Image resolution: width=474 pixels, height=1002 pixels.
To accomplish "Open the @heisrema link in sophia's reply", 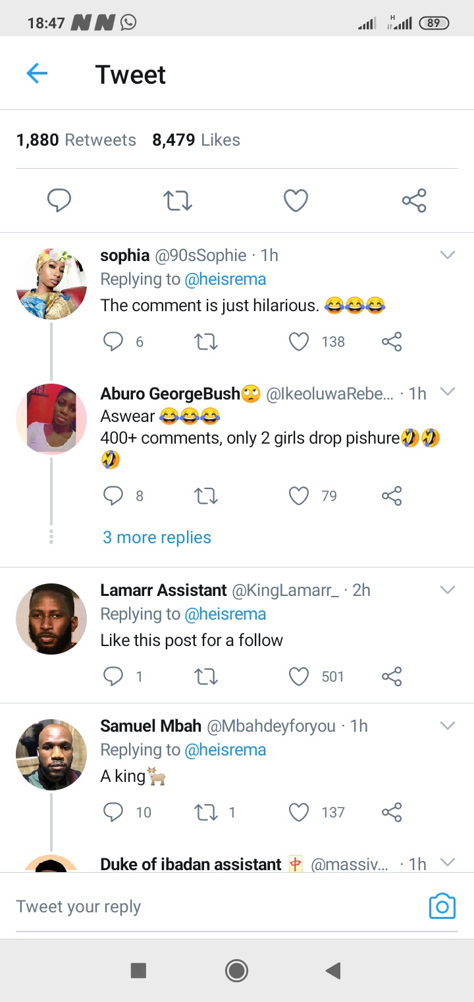I will point(225,280).
